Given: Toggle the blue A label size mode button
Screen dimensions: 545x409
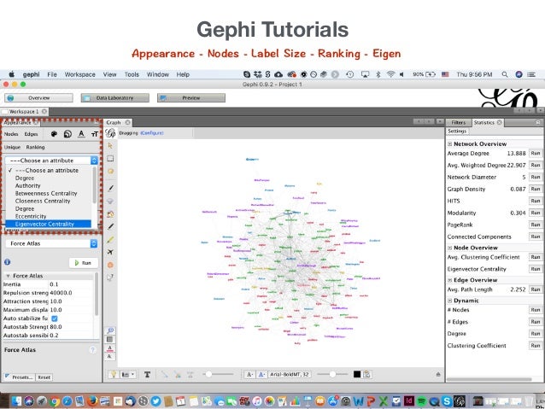Looking at the screenshot, I should tap(261, 374).
